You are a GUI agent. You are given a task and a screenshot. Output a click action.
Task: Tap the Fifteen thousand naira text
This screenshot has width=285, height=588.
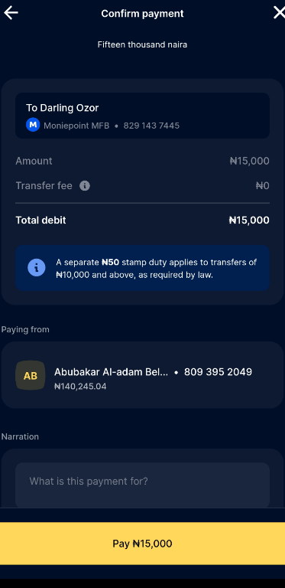pyautogui.click(x=142, y=44)
